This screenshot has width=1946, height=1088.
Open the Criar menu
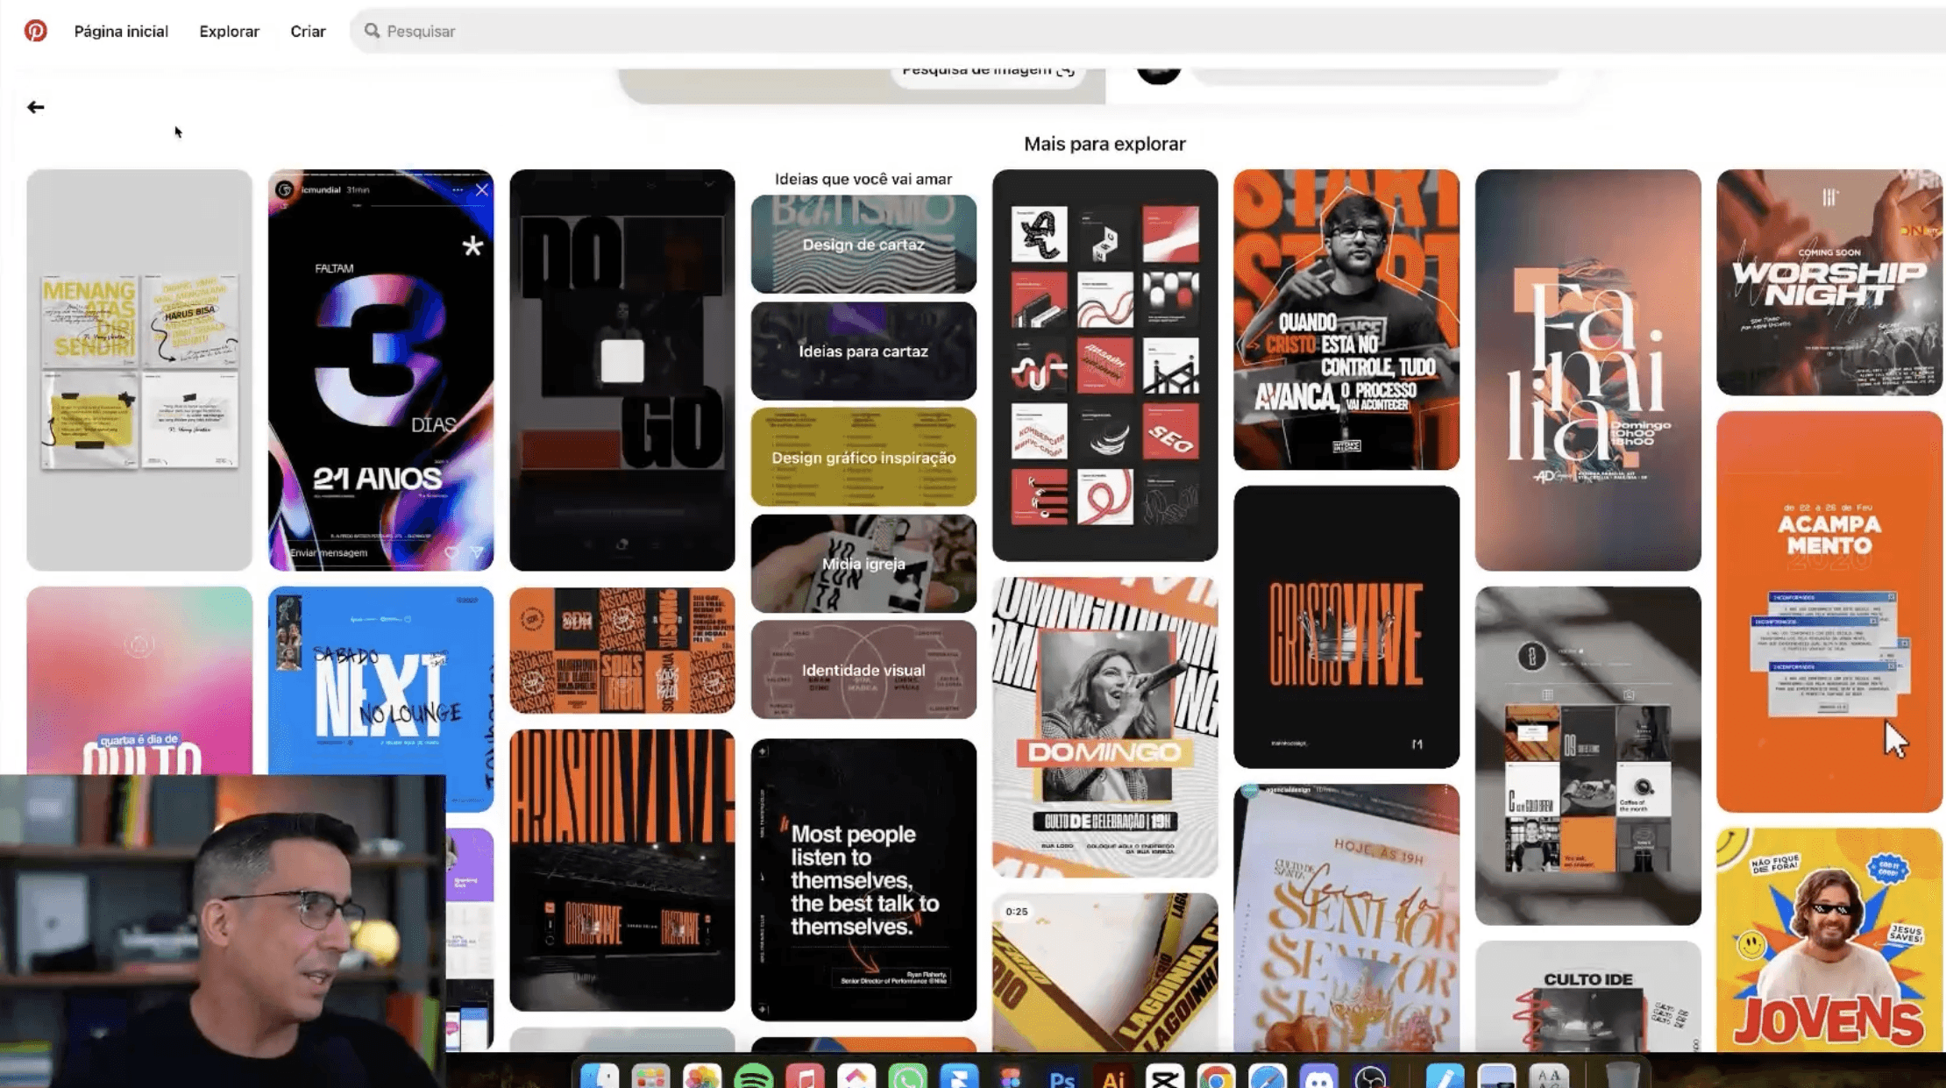308,31
